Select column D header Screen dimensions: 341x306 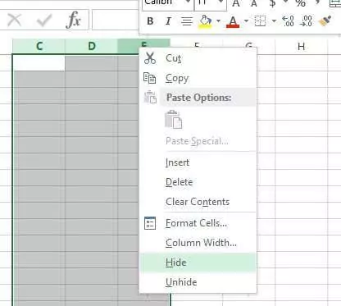(x=92, y=46)
